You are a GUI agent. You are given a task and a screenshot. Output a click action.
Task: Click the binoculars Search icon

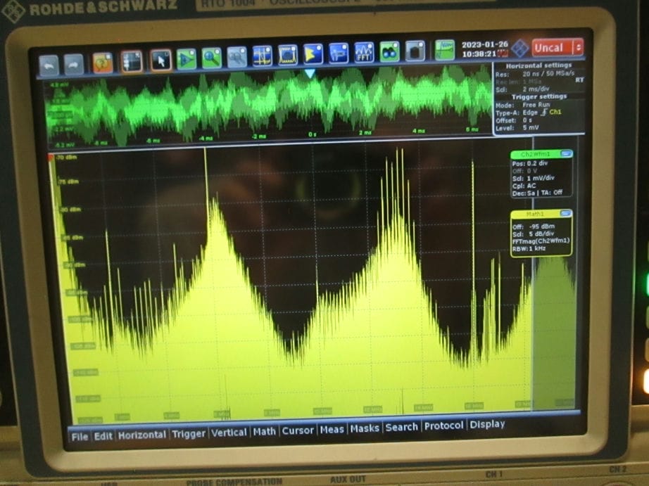(389, 52)
